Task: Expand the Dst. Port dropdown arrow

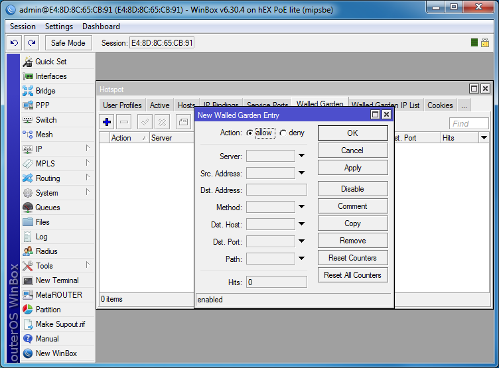Action: pos(302,241)
